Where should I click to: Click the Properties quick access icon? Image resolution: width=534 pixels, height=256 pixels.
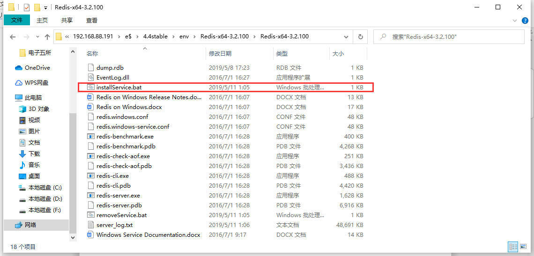(27, 7)
